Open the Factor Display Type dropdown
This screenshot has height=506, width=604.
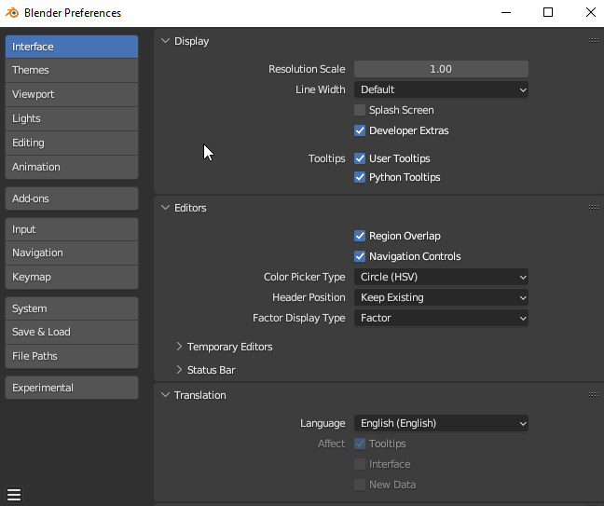(x=441, y=318)
